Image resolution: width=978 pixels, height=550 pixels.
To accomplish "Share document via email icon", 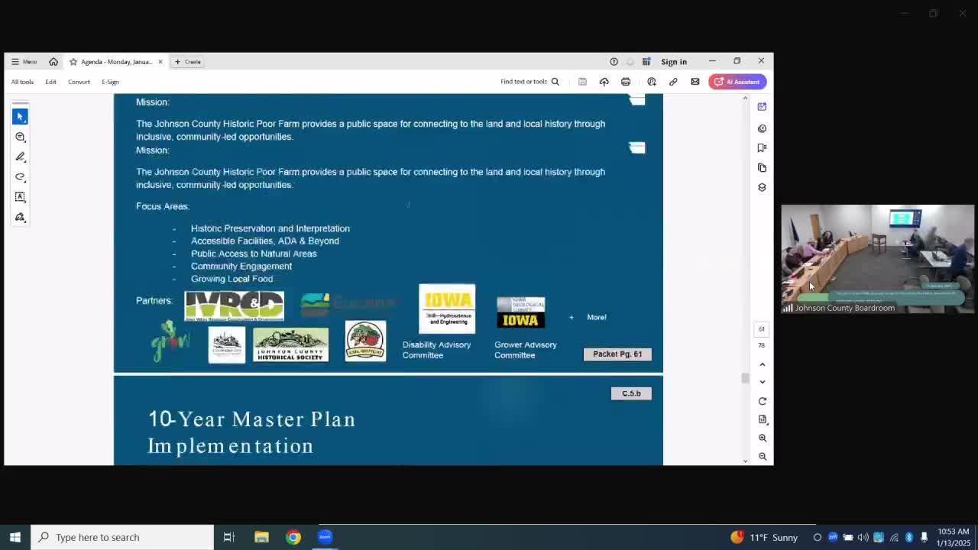I will pos(695,82).
